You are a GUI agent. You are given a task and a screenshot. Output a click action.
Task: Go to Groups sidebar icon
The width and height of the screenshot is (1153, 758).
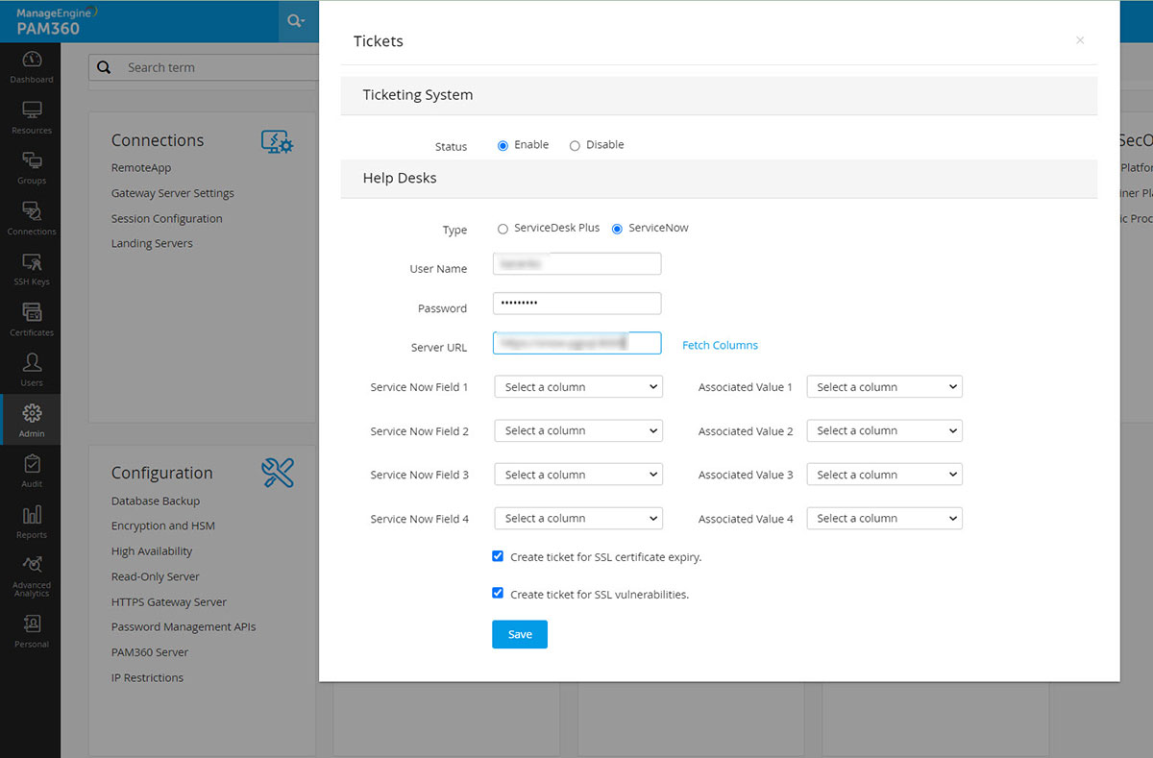pos(31,167)
